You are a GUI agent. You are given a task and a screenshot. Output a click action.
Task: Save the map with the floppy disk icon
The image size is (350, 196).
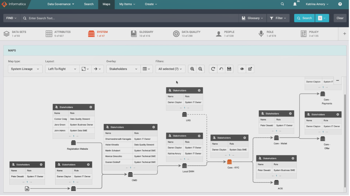229,69
